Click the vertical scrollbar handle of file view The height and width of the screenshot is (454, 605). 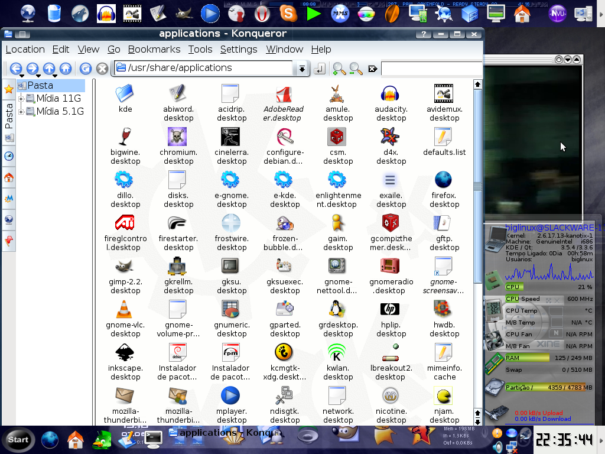[477, 185]
